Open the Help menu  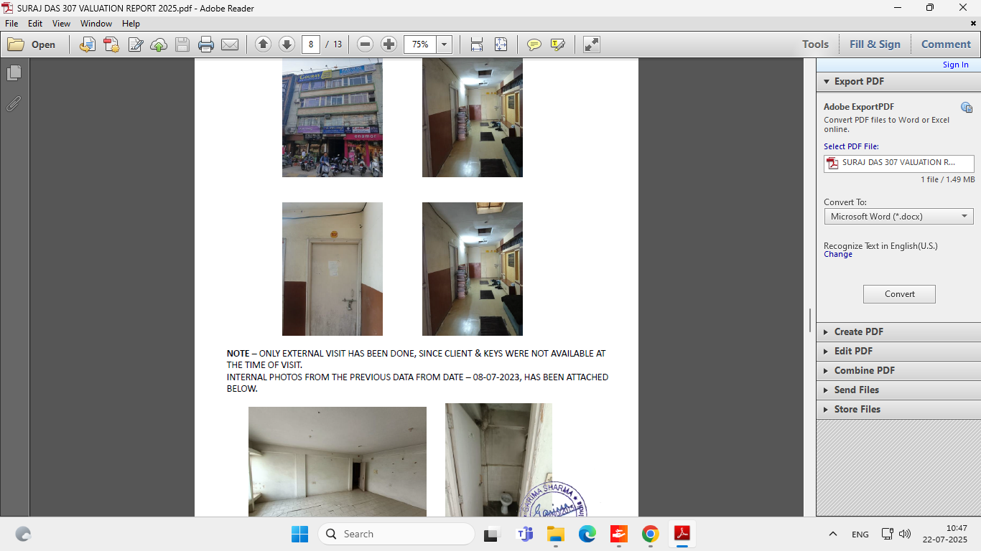coord(131,24)
